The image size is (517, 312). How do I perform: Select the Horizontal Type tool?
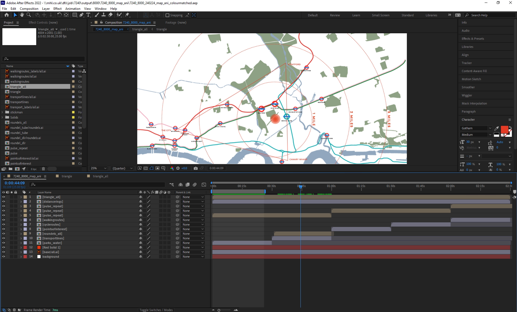tap(88, 15)
